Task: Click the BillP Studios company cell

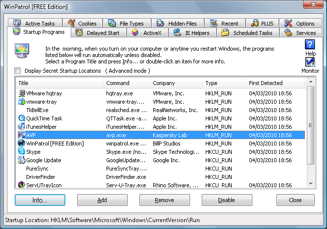Action: pos(166,143)
